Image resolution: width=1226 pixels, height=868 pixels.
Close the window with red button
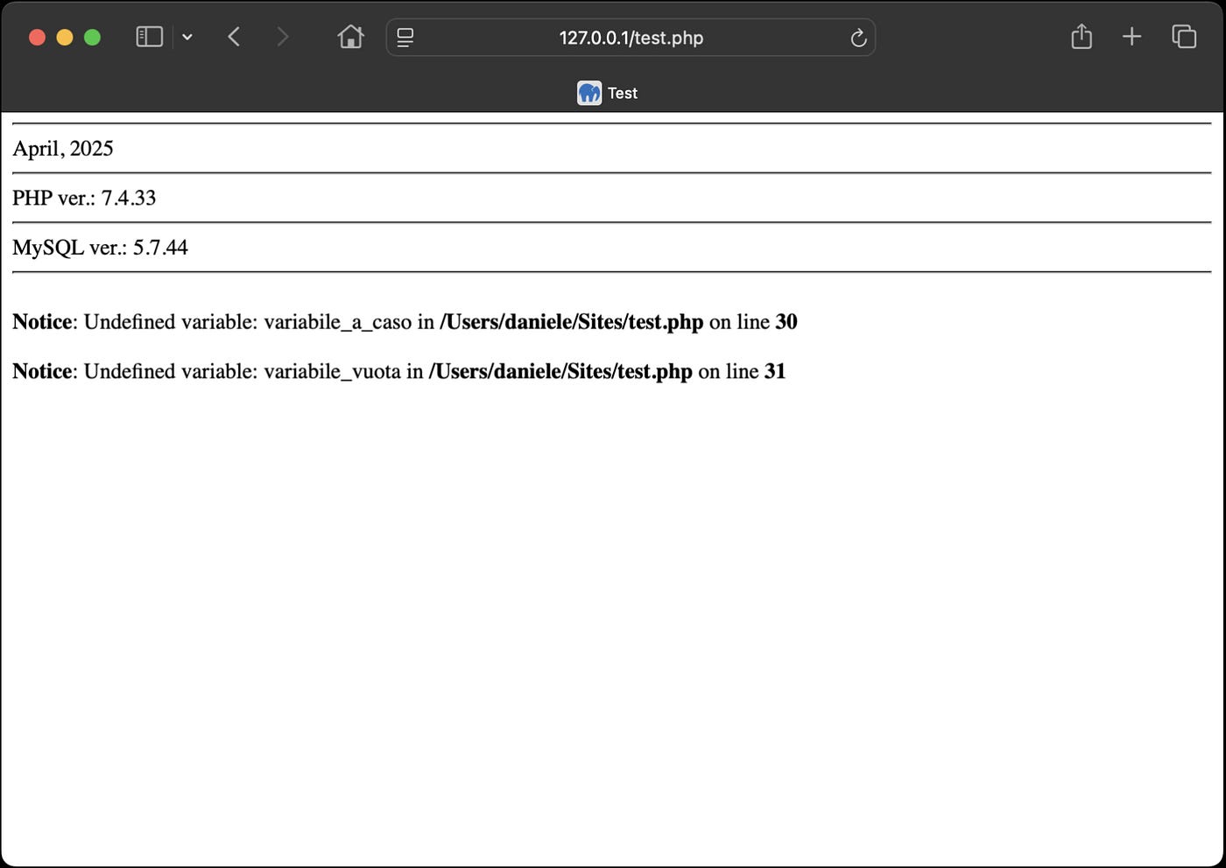point(37,38)
